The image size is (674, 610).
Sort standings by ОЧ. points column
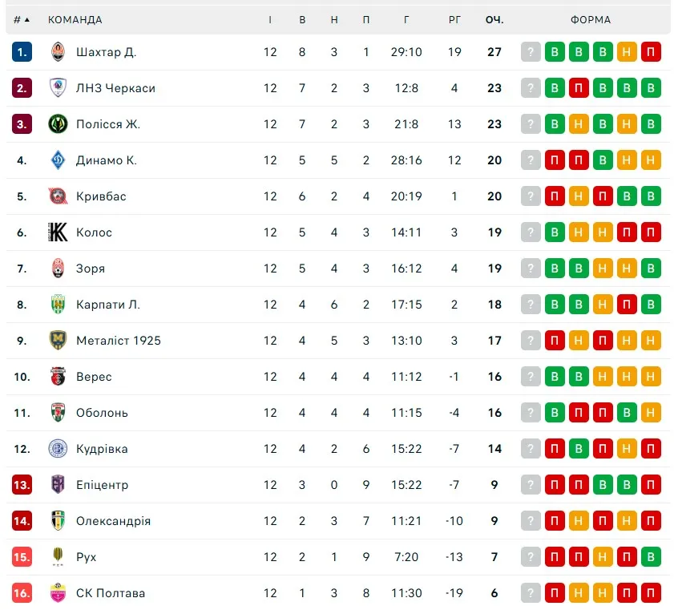click(x=494, y=19)
